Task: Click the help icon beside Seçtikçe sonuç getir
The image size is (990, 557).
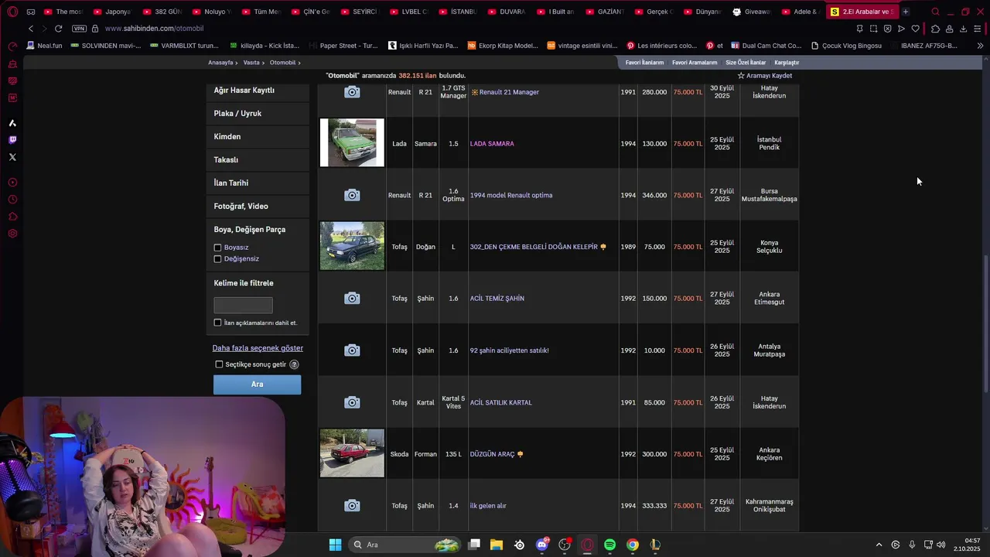Action: coord(294,364)
